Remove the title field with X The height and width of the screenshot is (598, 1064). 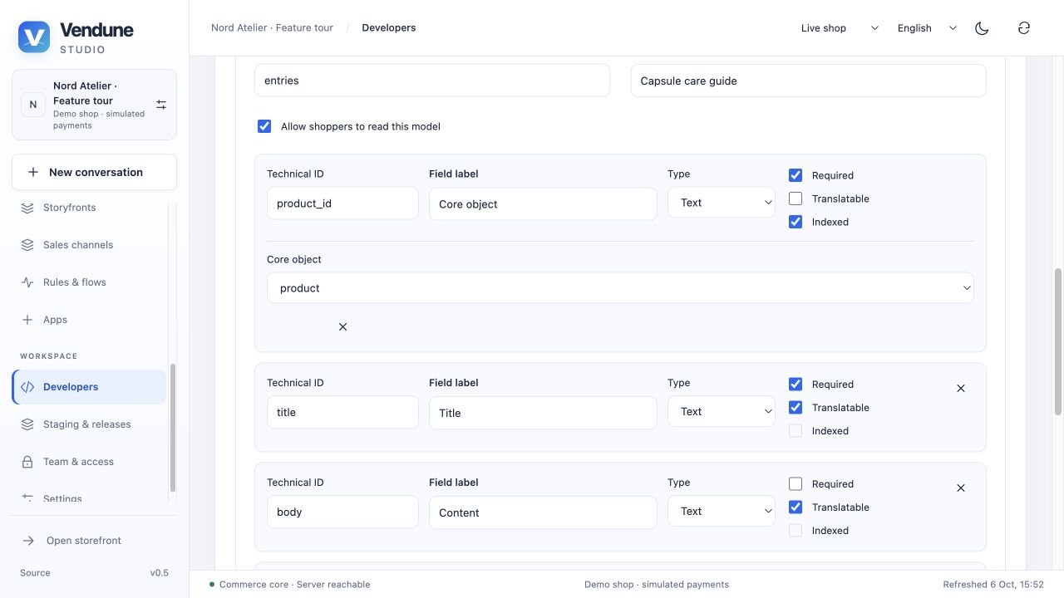pyautogui.click(x=961, y=389)
